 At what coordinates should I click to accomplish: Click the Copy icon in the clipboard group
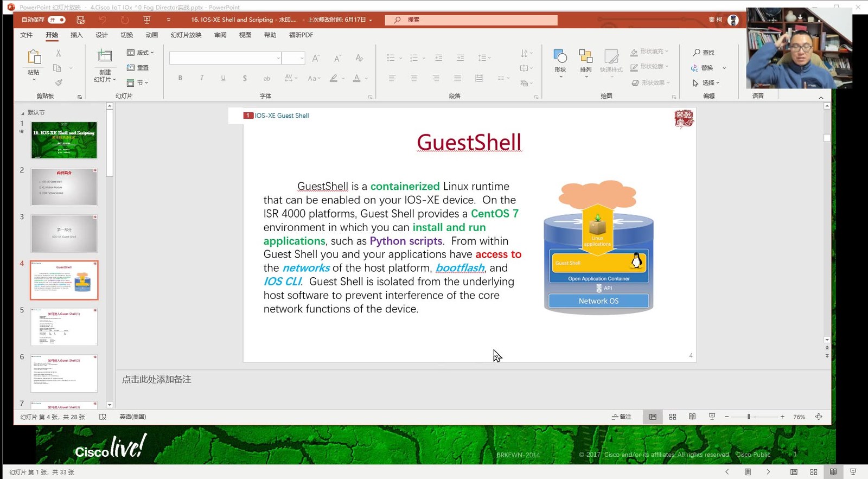[57, 68]
